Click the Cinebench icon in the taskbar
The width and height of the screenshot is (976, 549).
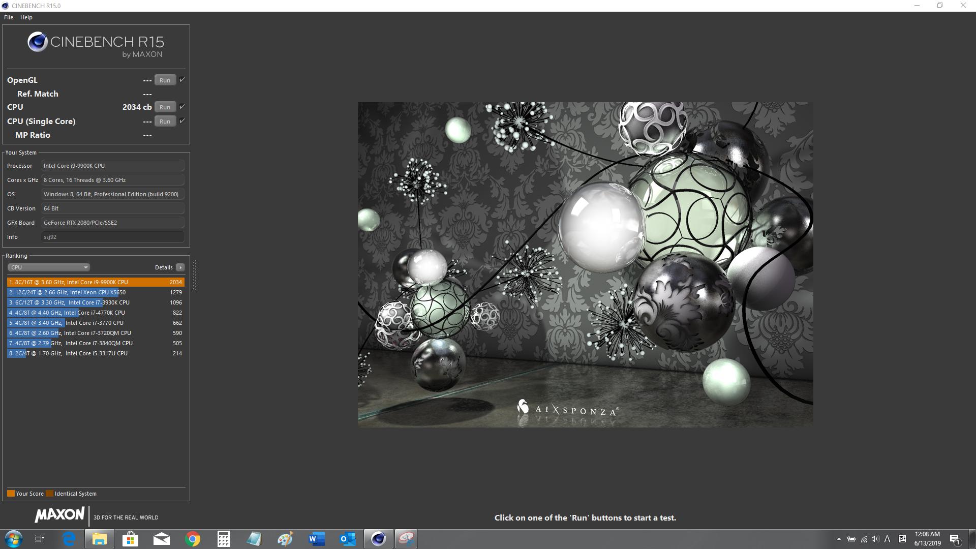tap(378, 539)
